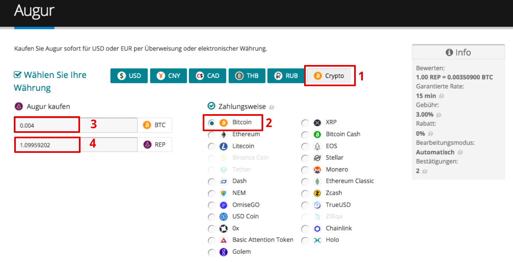Click help icon beside 'Automatisch'
This screenshot has width=513, height=262.
460,152
